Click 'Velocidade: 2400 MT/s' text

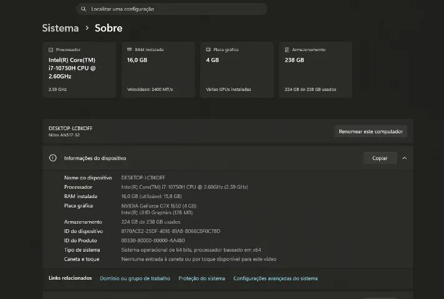coord(150,90)
